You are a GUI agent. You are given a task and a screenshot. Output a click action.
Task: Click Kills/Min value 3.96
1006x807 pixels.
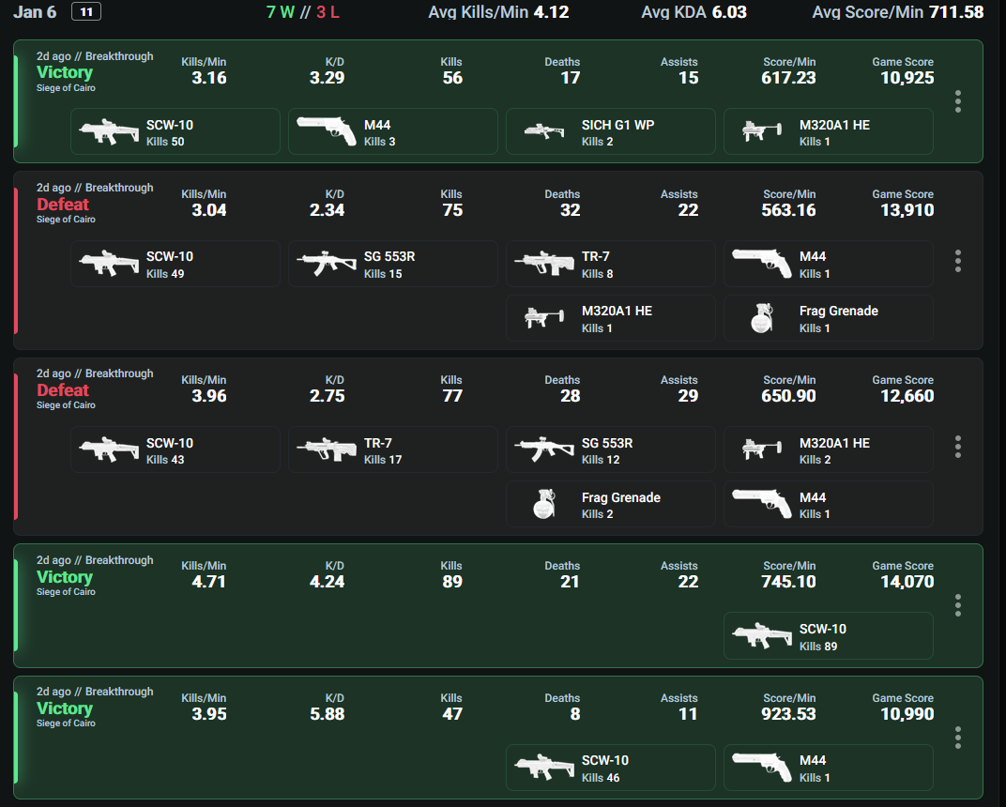pos(209,396)
